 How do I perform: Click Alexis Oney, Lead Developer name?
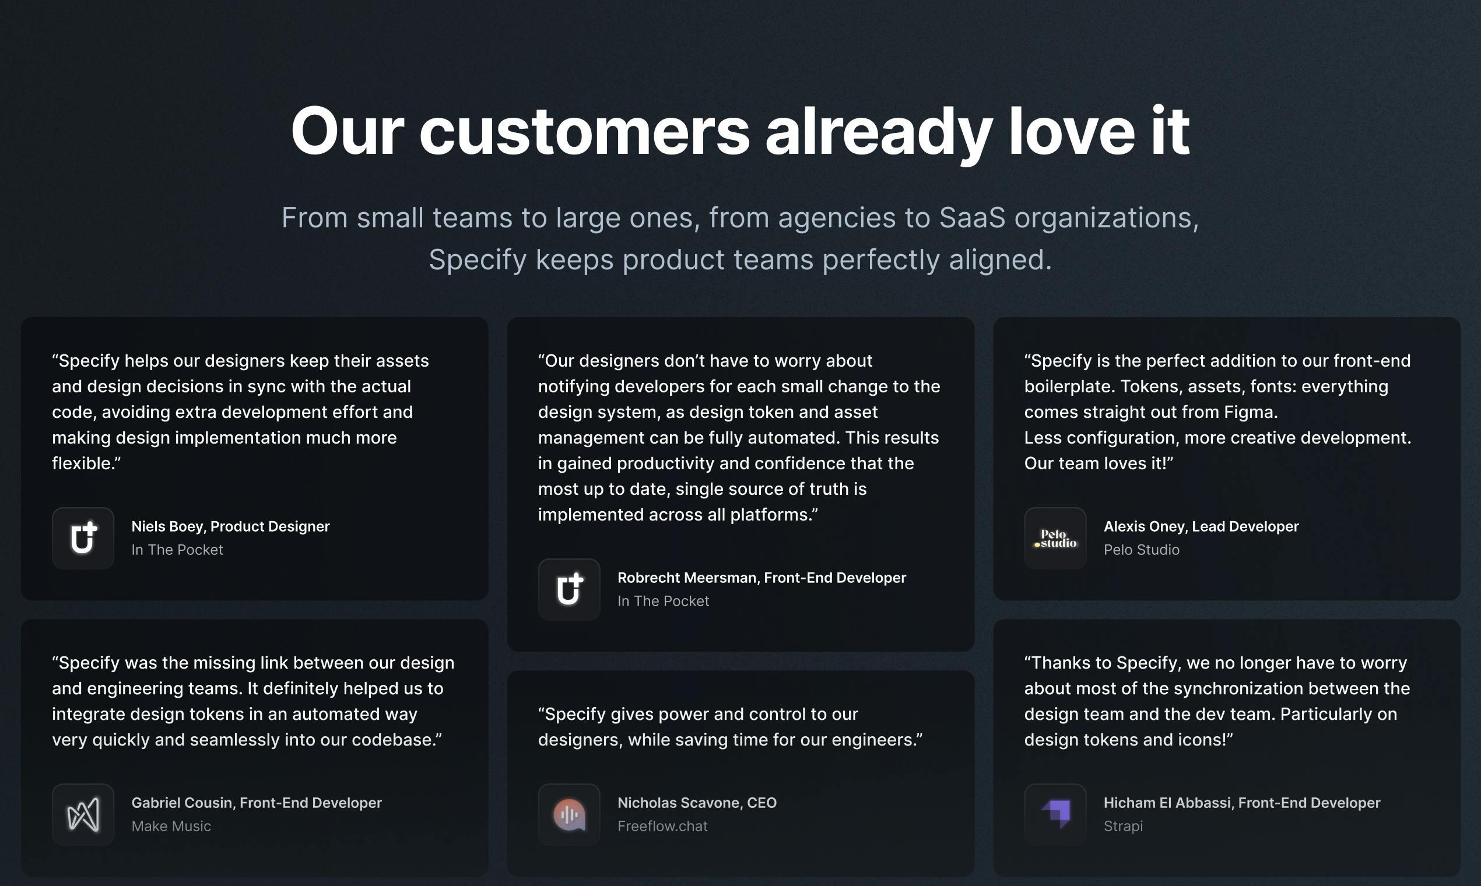tap(1201, 526)
